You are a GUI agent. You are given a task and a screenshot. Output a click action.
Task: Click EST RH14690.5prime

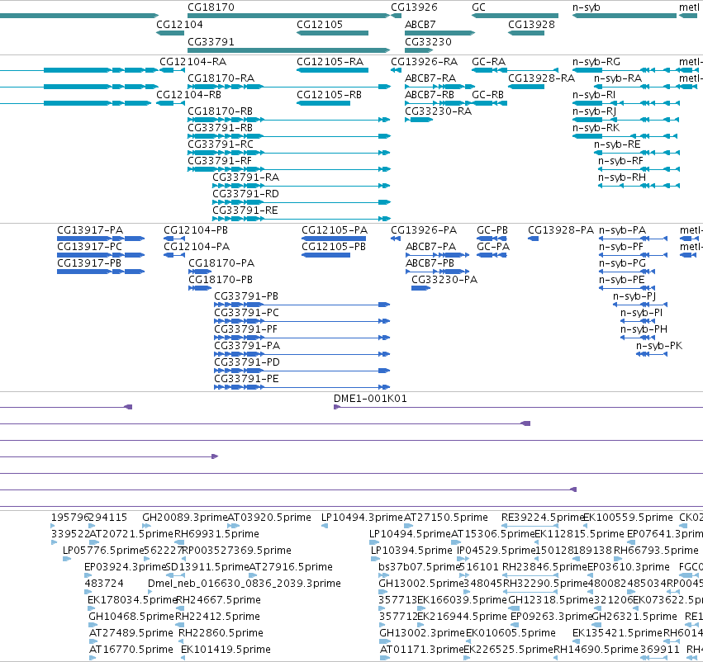[x=556, y=658]
